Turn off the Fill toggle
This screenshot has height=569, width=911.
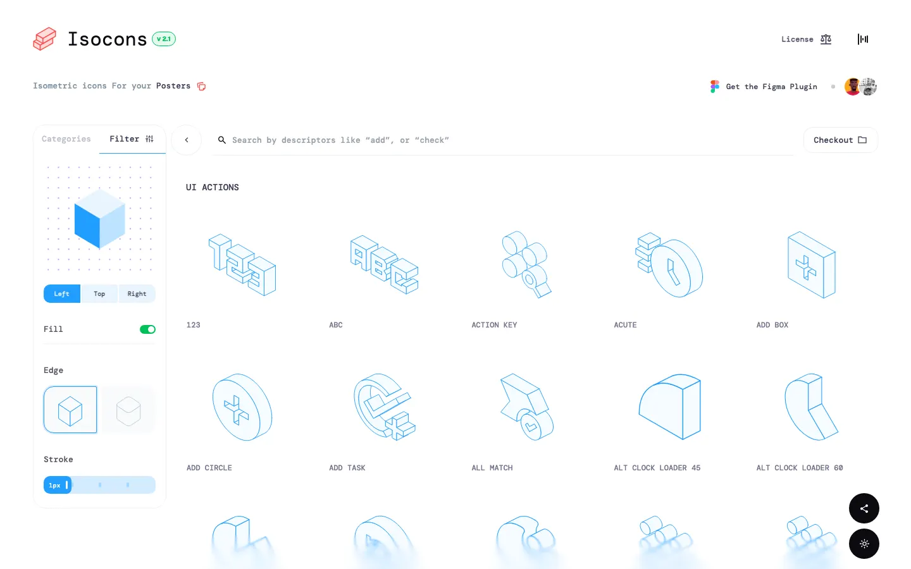pos(147,329)
